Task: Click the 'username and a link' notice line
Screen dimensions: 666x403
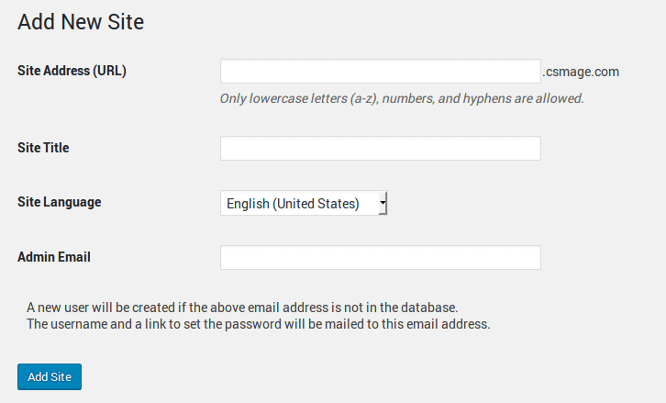Action: click(259, 324)
